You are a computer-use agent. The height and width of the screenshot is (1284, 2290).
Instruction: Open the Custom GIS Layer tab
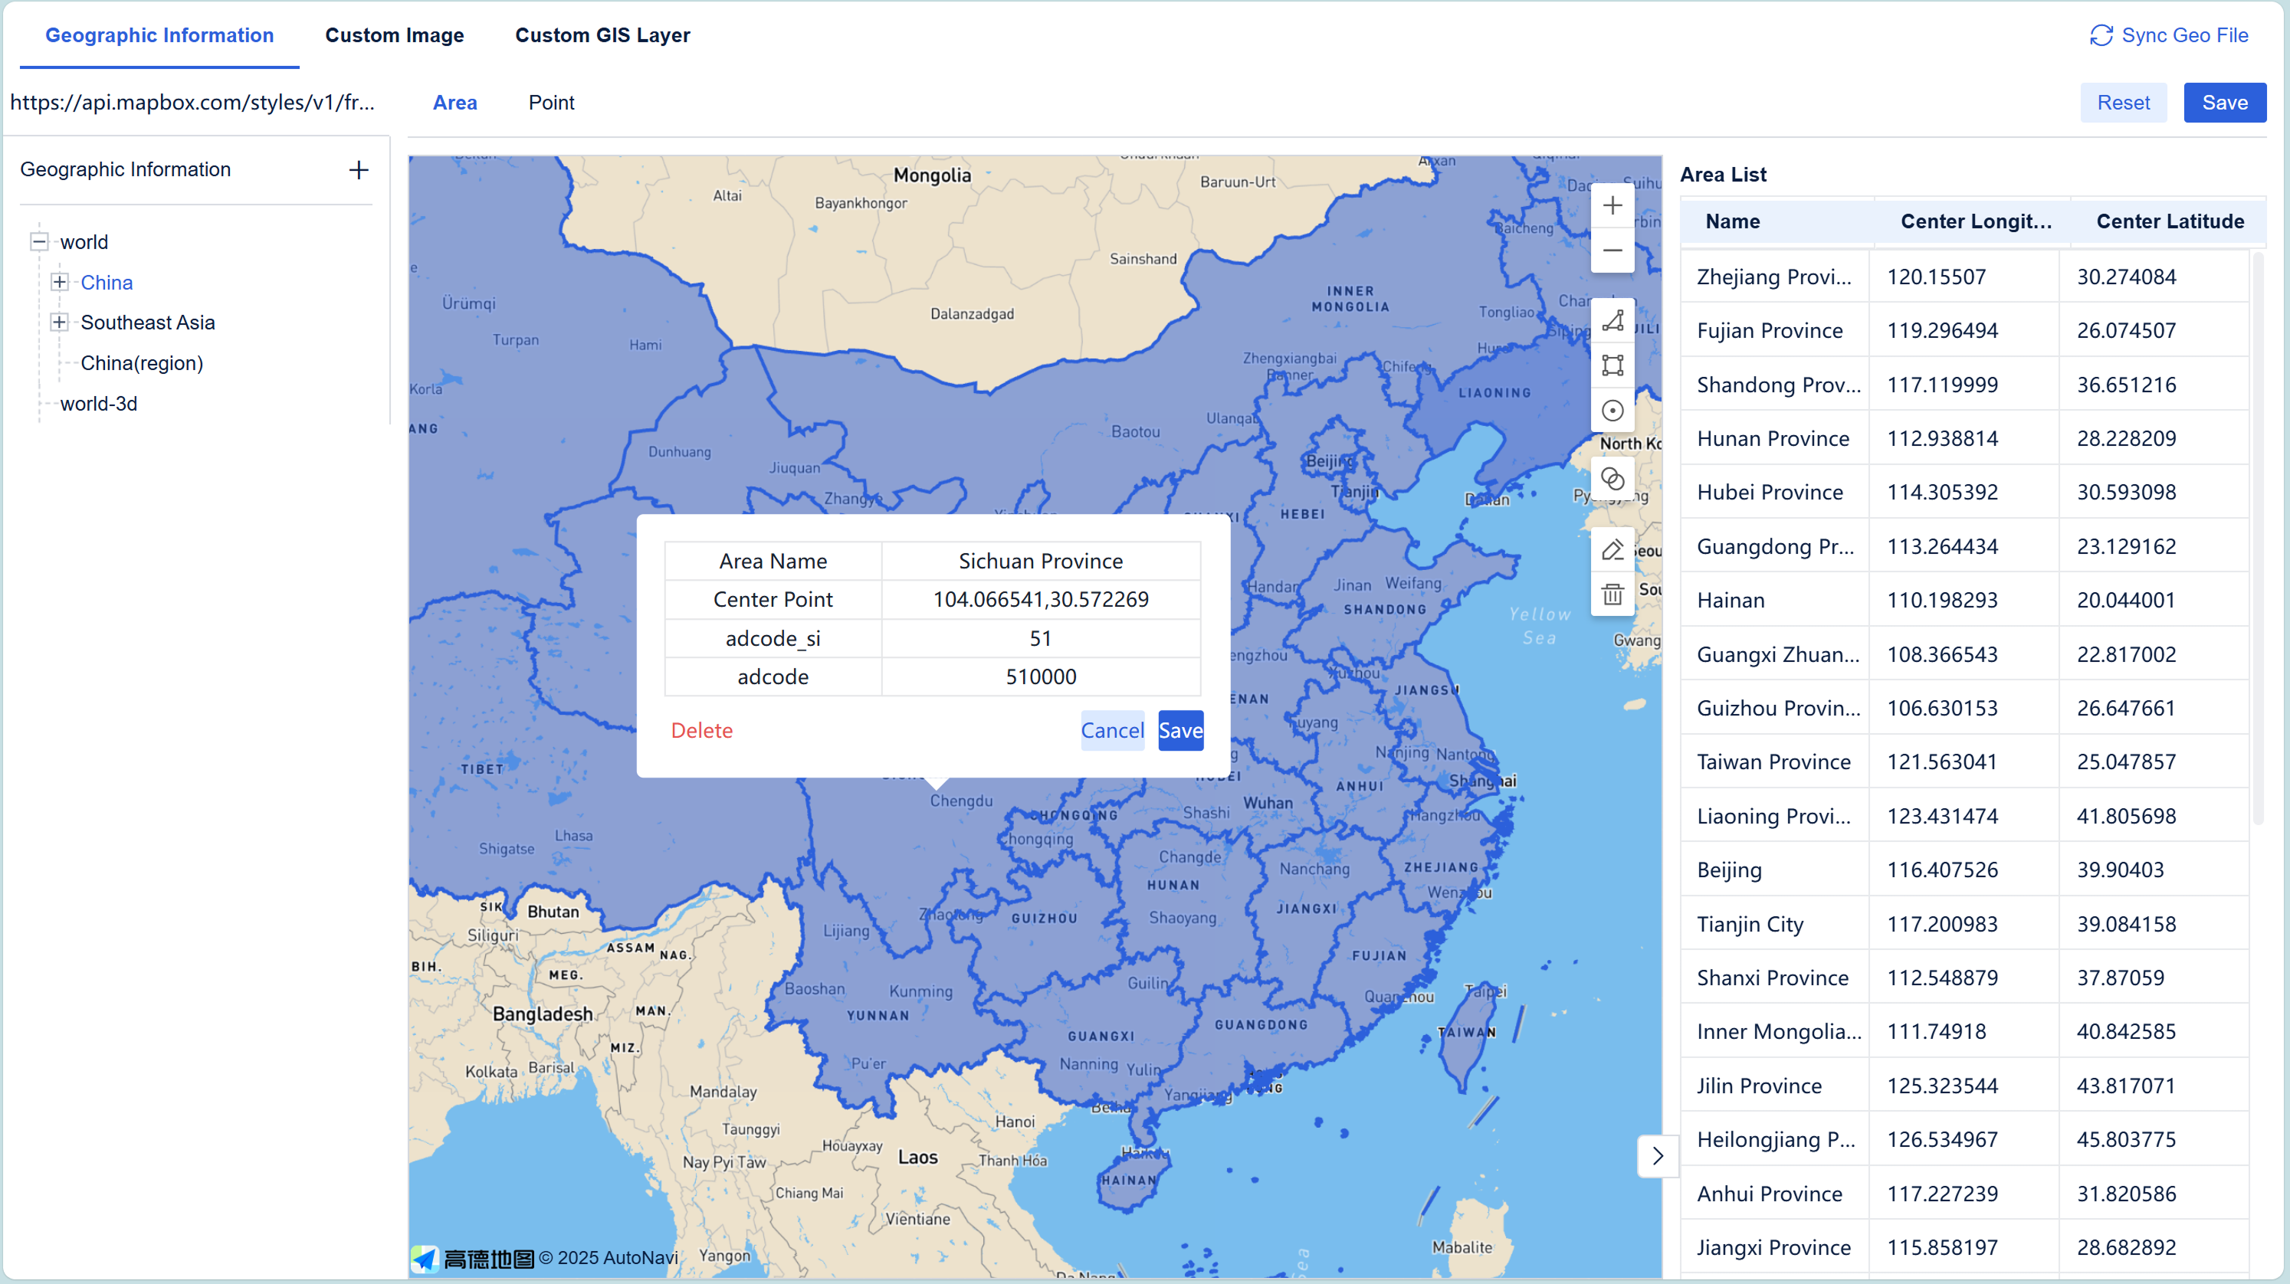tap(602, 35)
